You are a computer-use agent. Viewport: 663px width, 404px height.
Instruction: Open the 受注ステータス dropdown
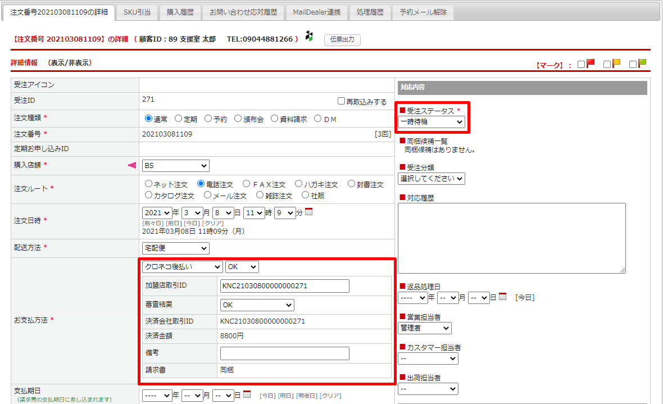coord(432,122)
